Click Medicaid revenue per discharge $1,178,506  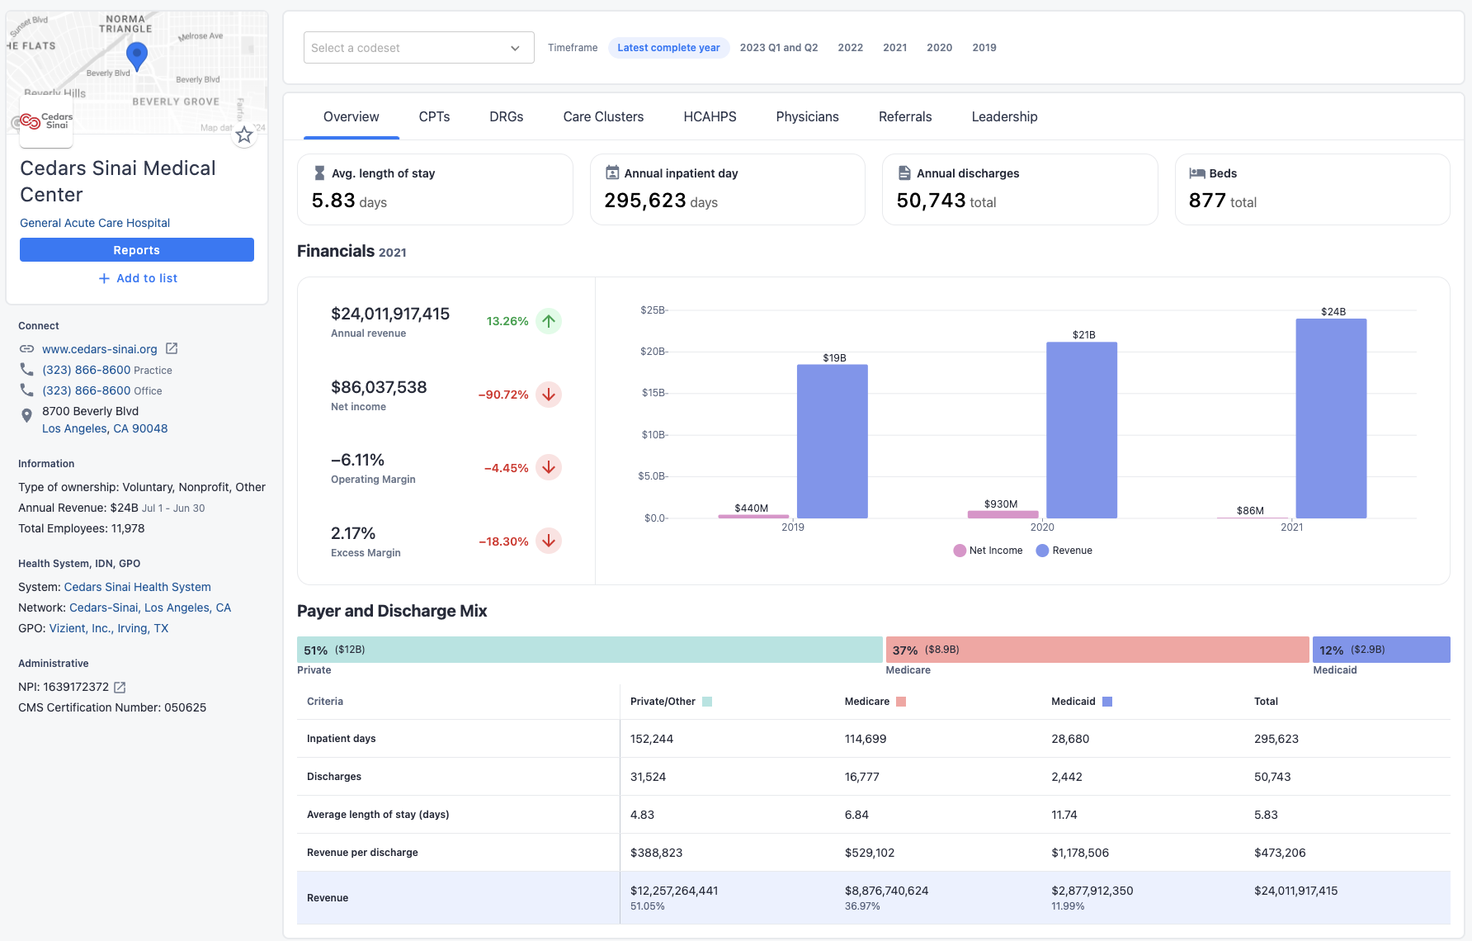(x=1080, y=853)
